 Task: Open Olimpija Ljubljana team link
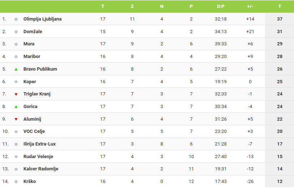point(42,19)
